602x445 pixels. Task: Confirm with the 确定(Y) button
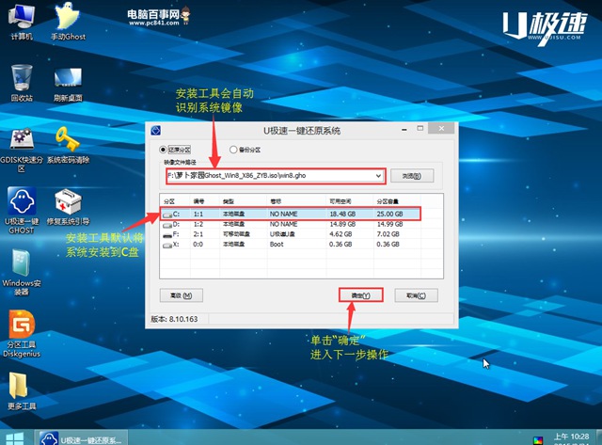361,295
